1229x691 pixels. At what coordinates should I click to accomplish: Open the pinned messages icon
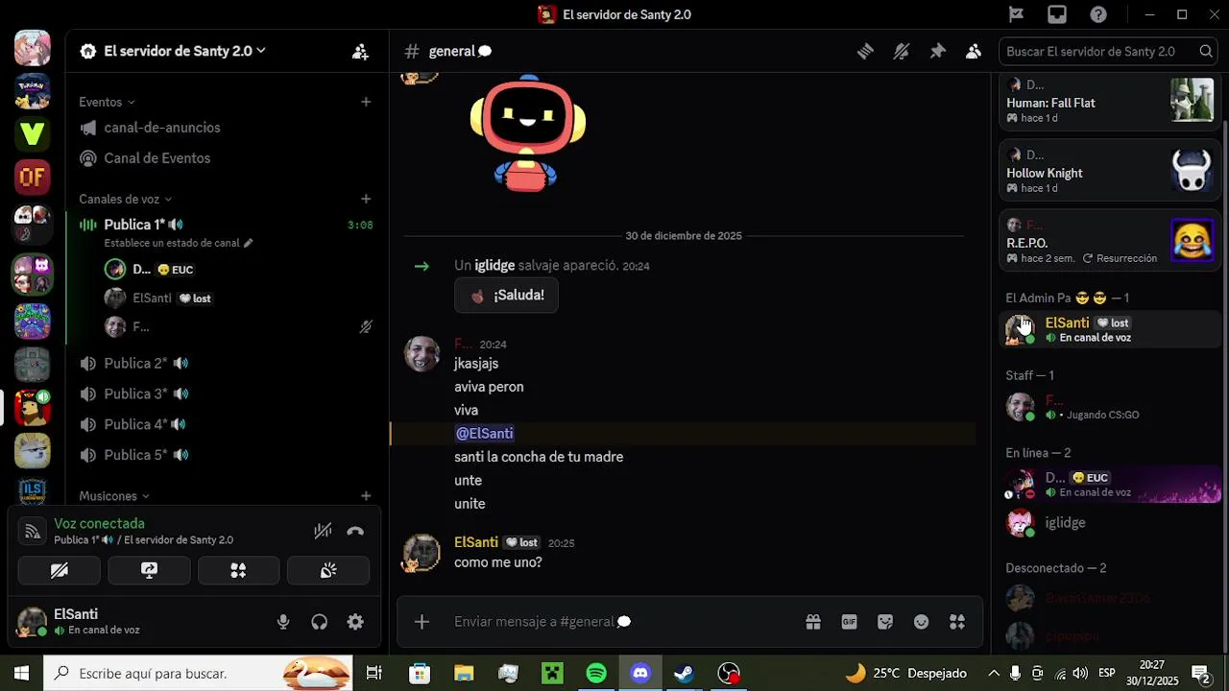point(937,52)
